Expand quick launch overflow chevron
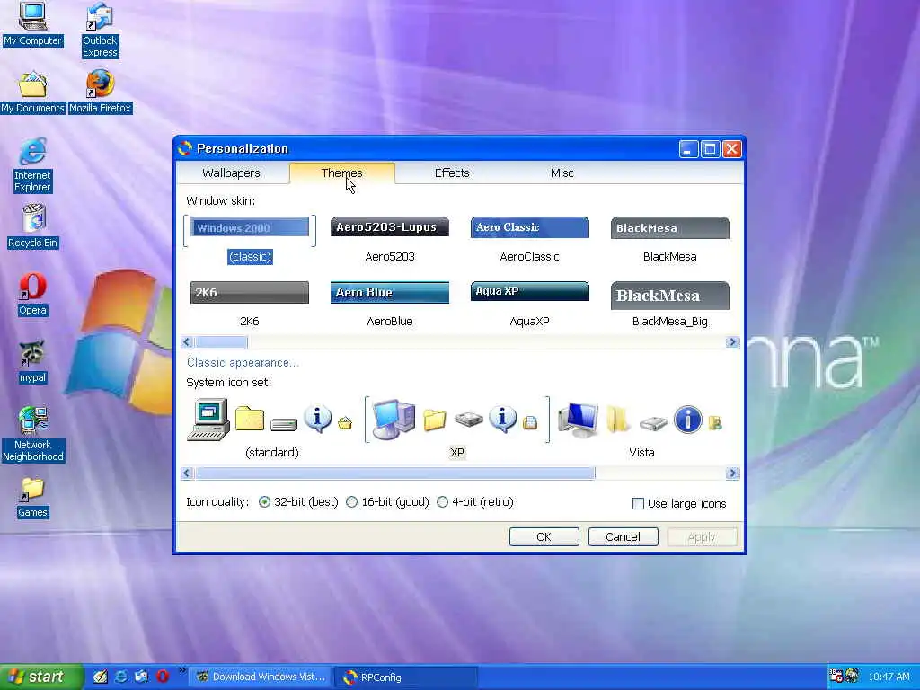Viewport: 920px width, 690px height. pyautogui.click(x=181, y=670)
